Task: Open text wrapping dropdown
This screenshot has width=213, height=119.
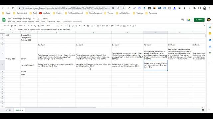Action: tap(108, 26)
